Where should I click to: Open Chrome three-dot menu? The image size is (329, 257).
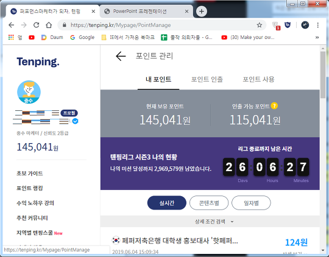pyautogui.click(x=317, y=25)
